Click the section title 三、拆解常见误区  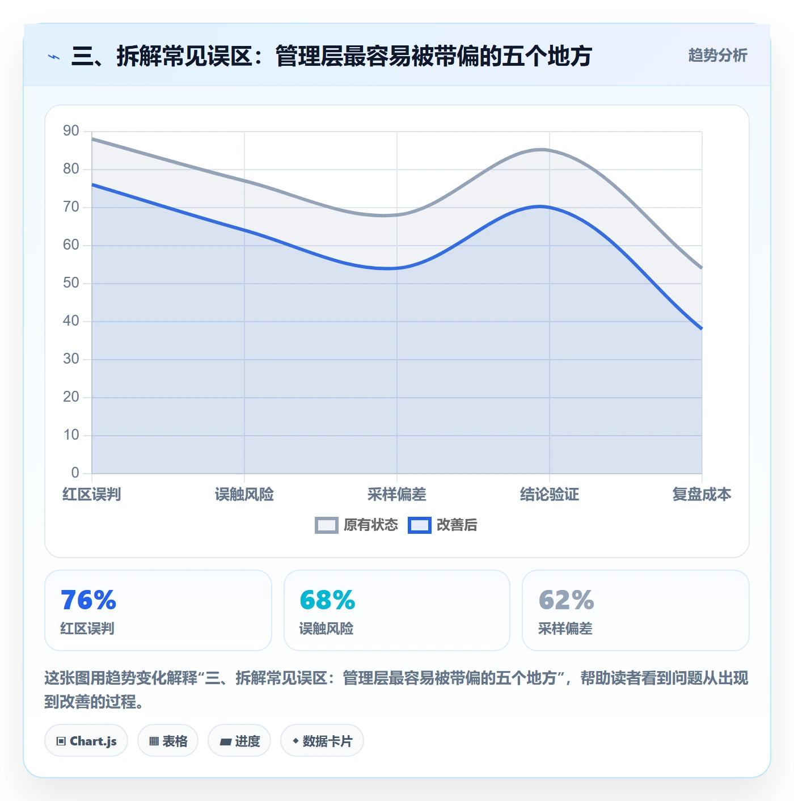click(332, 56)
